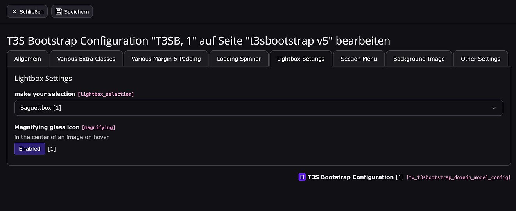
Task: Open the Various Extra Classes tab
Action: (x=86, y=59)
